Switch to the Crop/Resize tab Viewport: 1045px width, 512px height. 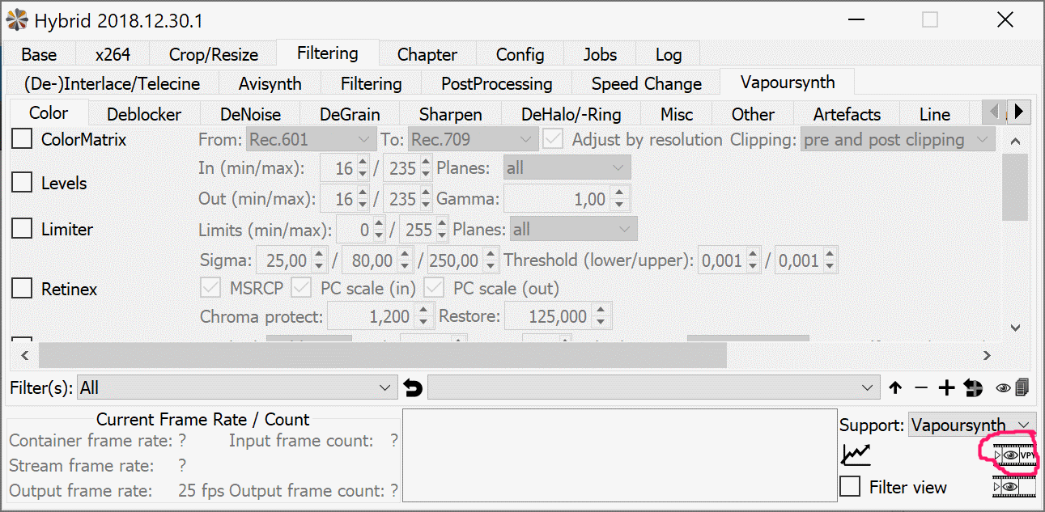[x=213, y=55]
